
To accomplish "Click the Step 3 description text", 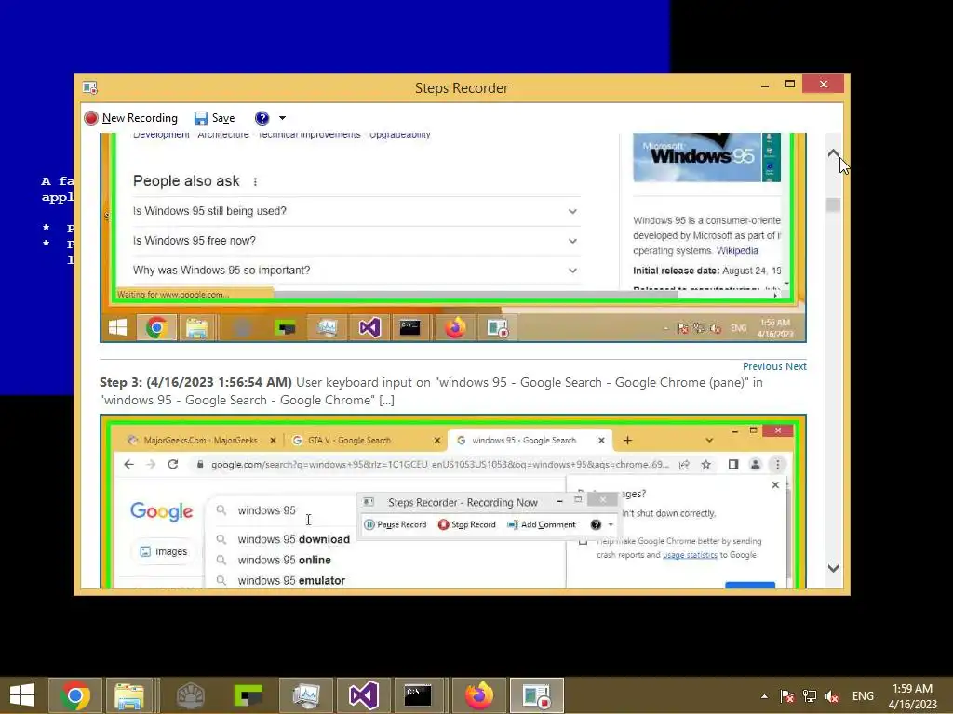I will pos(431,391).
